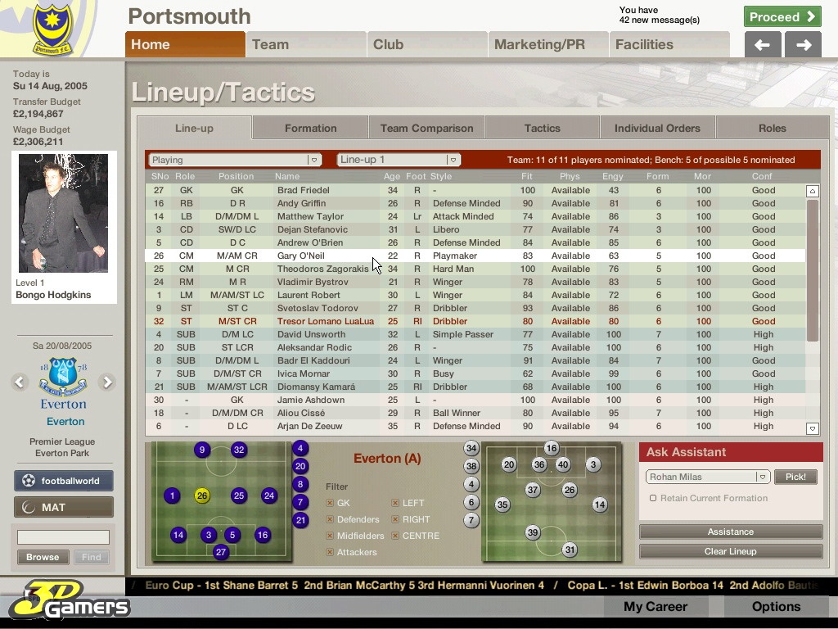Click the Everton club crest
The image size is (838, 629).
click(x=63, y=378)
